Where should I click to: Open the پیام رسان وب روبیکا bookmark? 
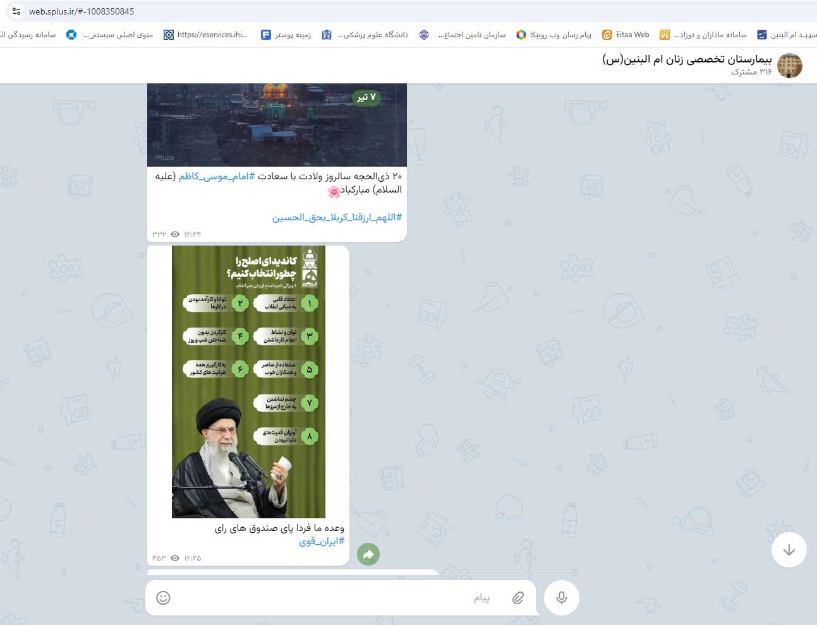pyautogui.click(x=554, y=35)
